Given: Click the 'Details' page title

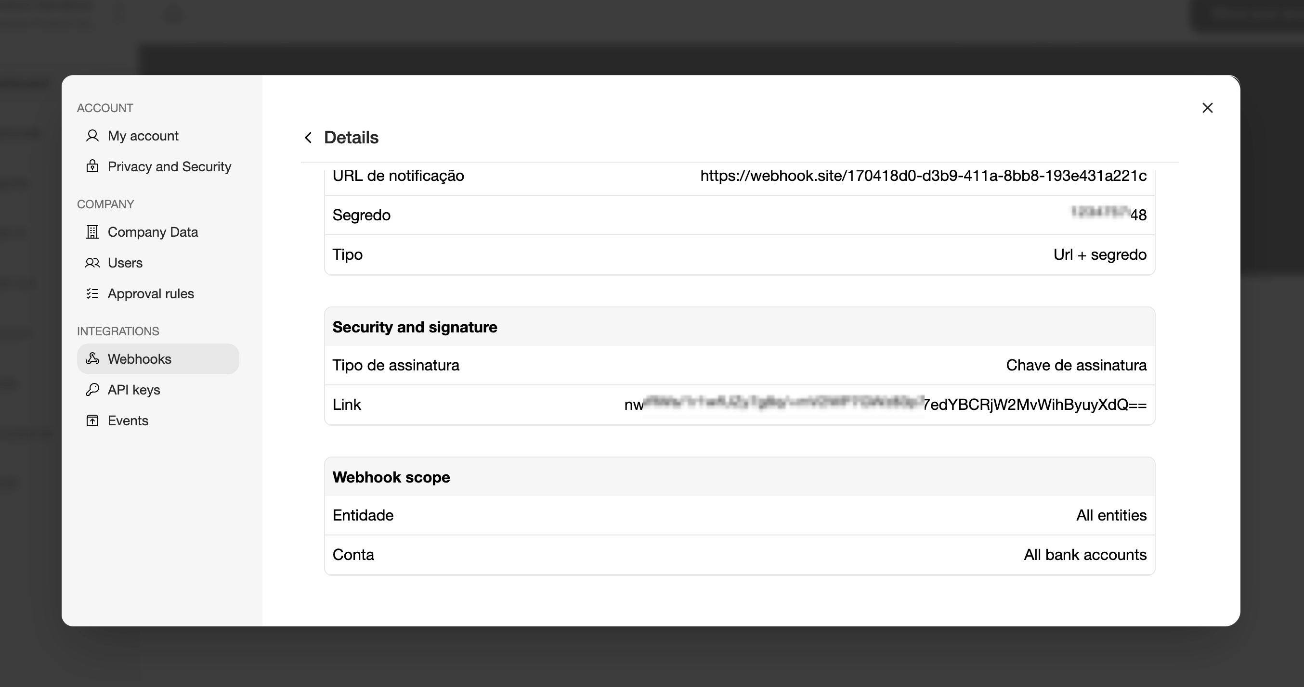Looking at the screenshot, I should [x=352, y=138].
